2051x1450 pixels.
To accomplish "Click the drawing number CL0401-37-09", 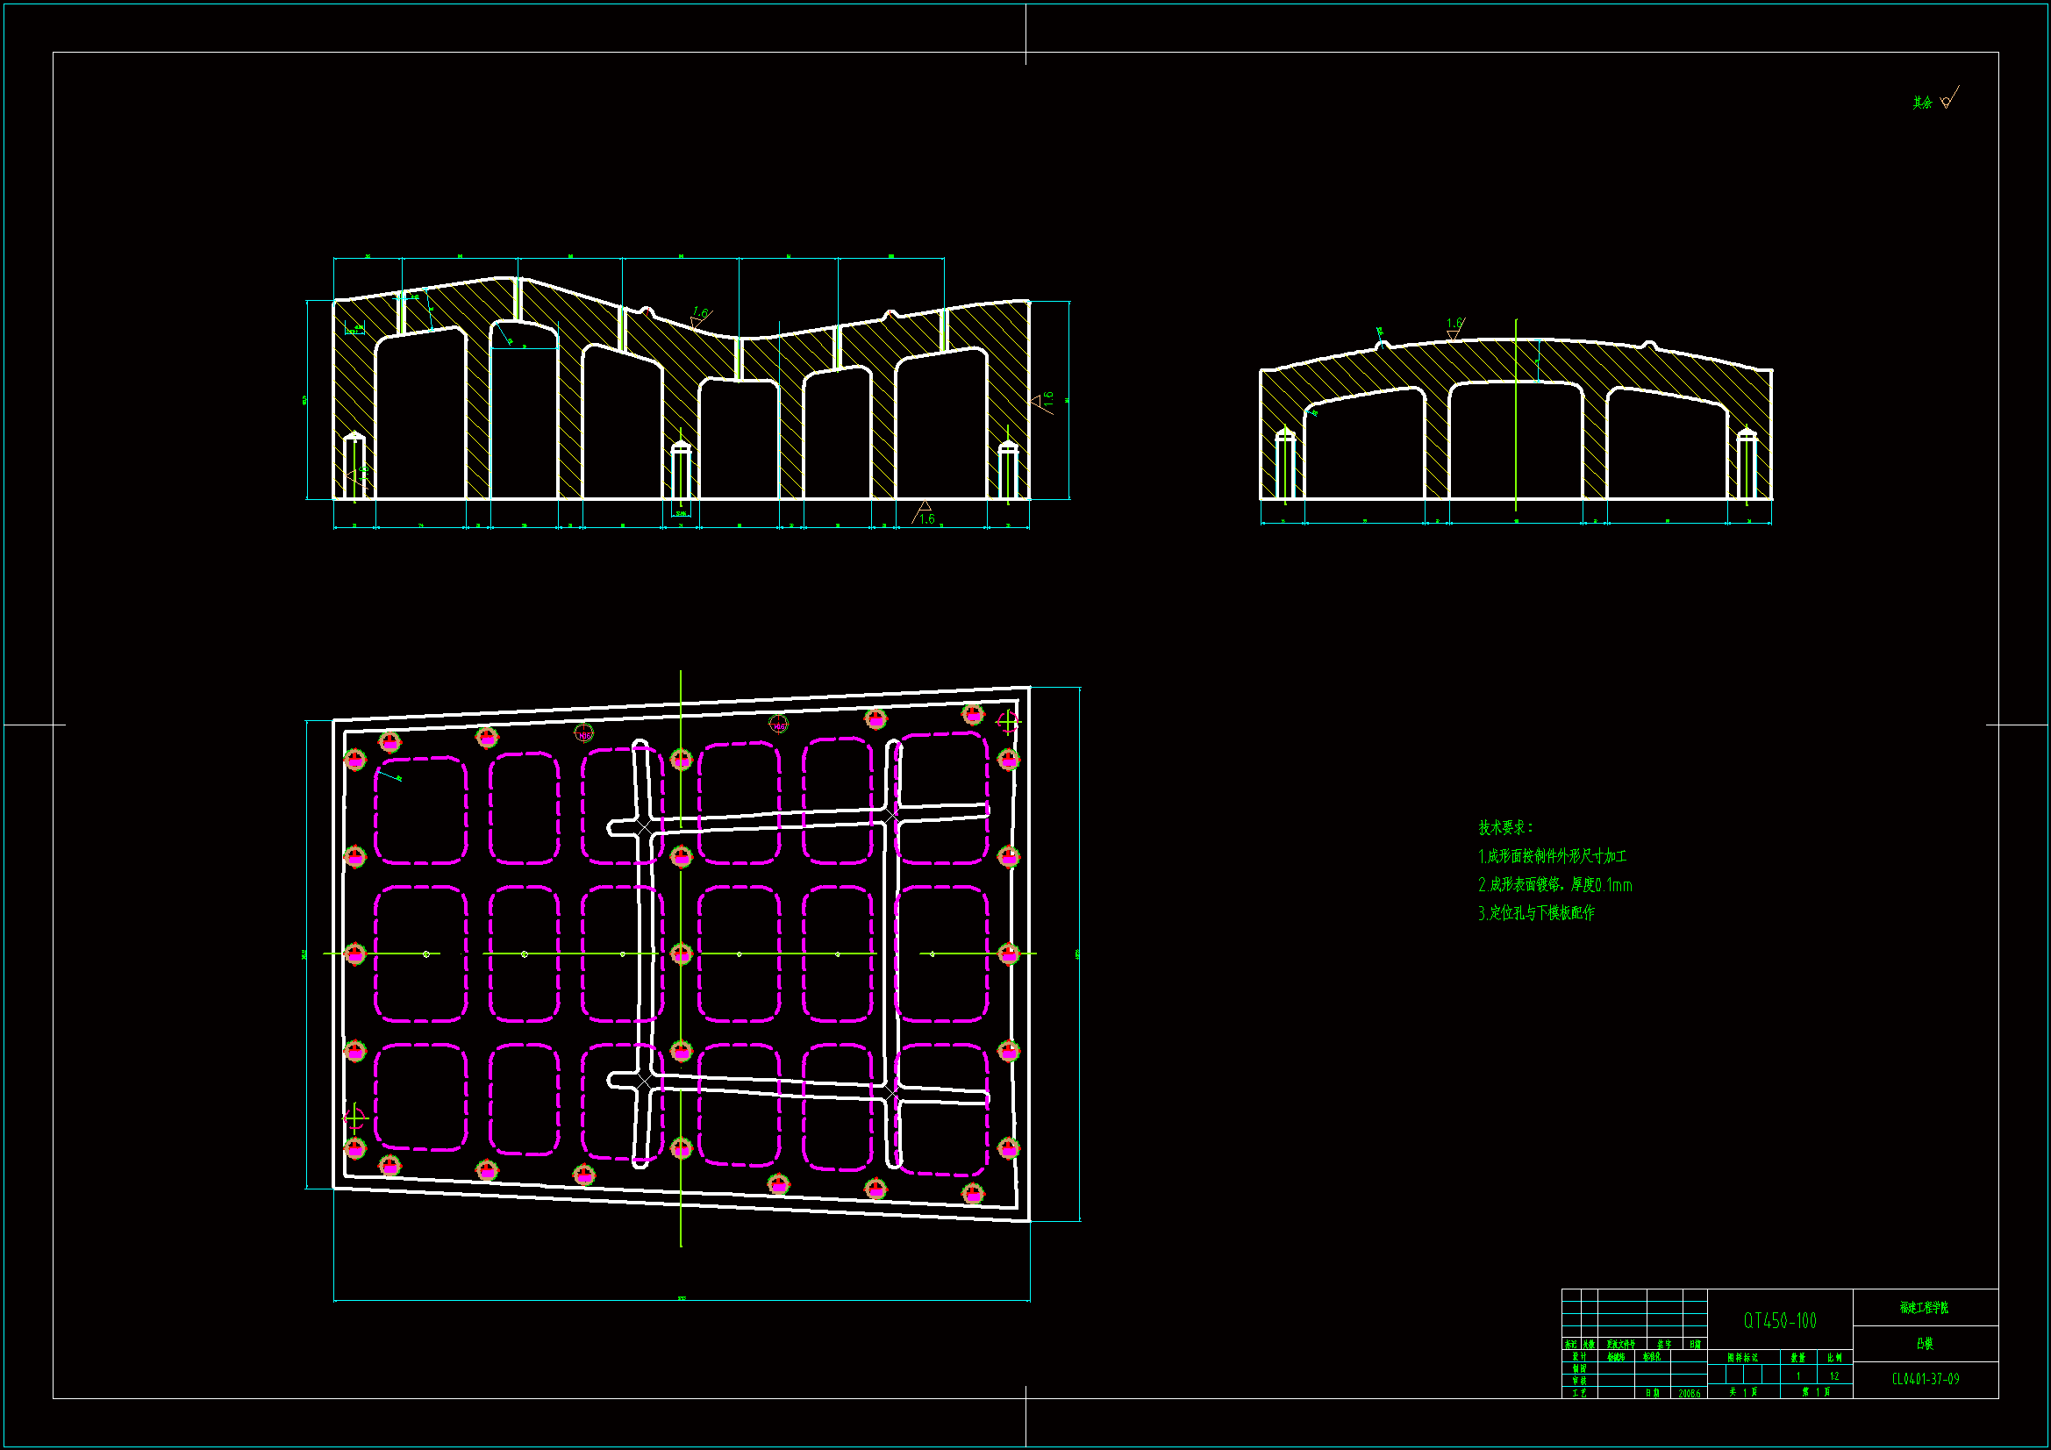I will point(1925,1380).
